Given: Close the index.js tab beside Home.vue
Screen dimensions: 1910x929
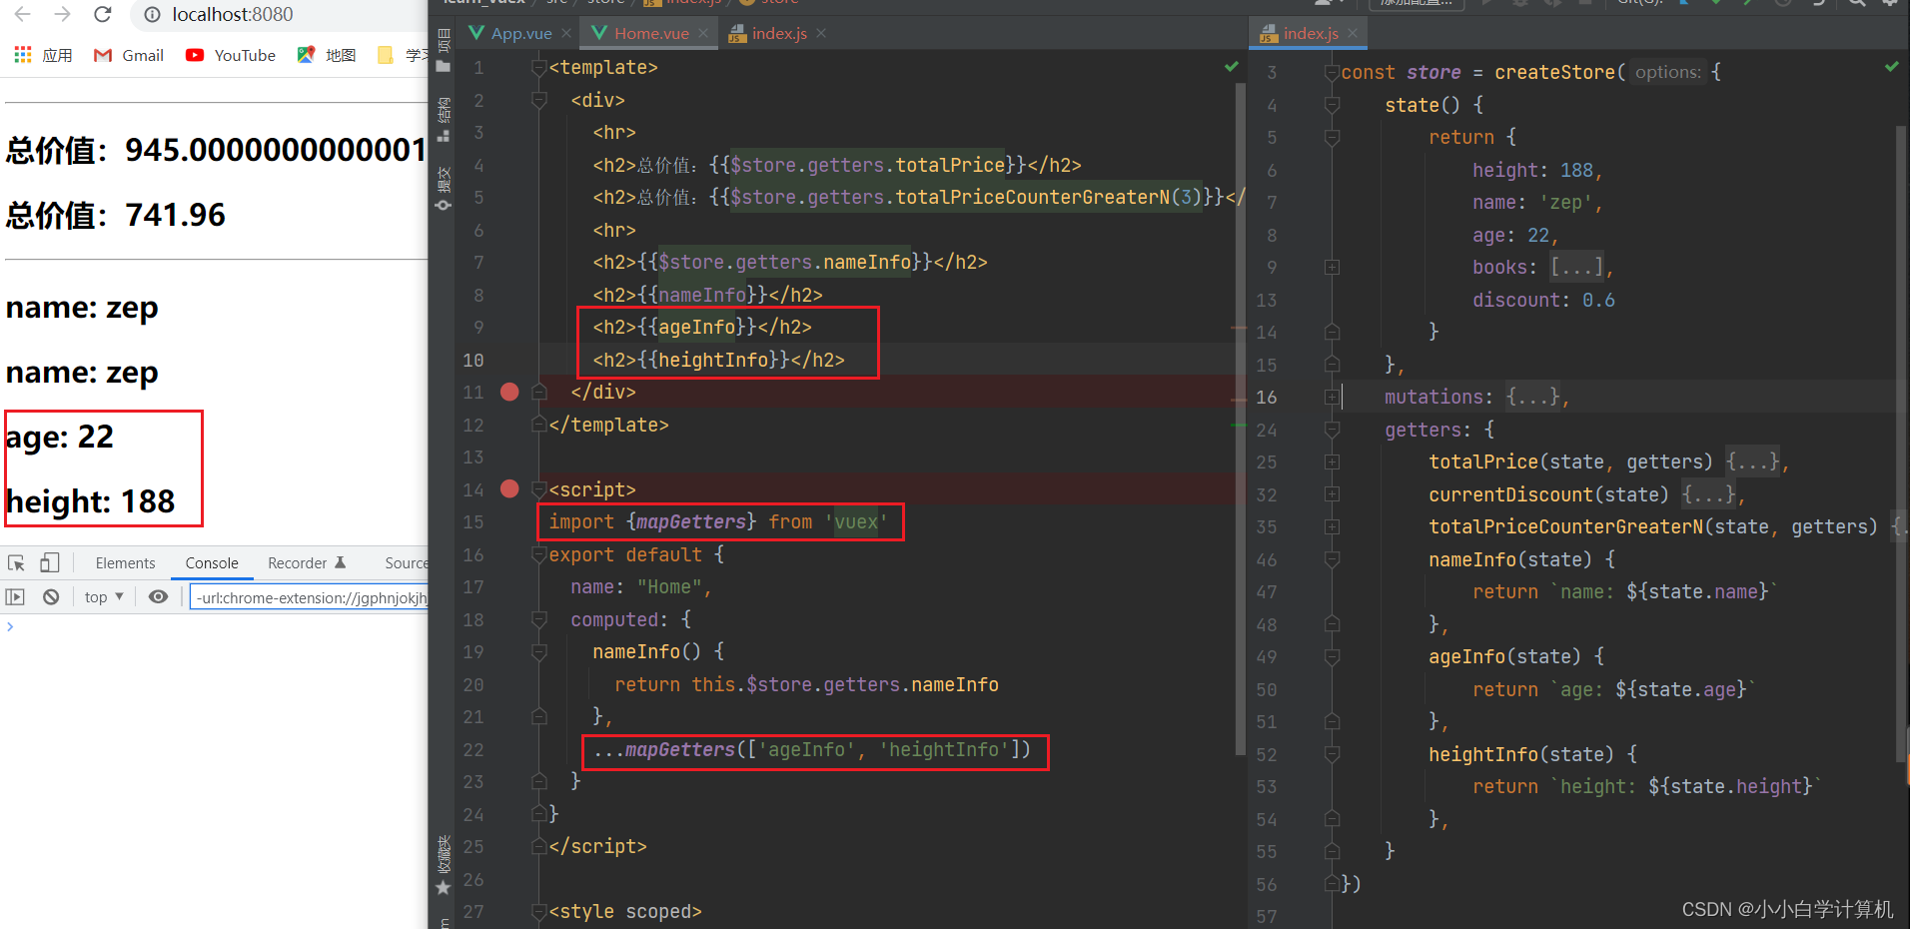Looking at the screenshot, I should pyautogui.click(x=821, y=33).
